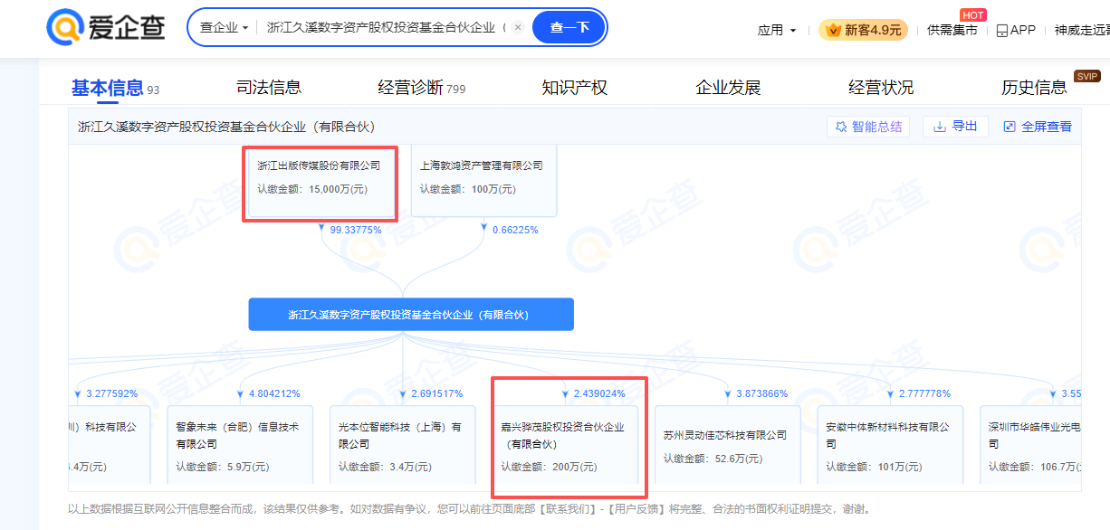Click the 2.691517% stake label

point(436,393)
